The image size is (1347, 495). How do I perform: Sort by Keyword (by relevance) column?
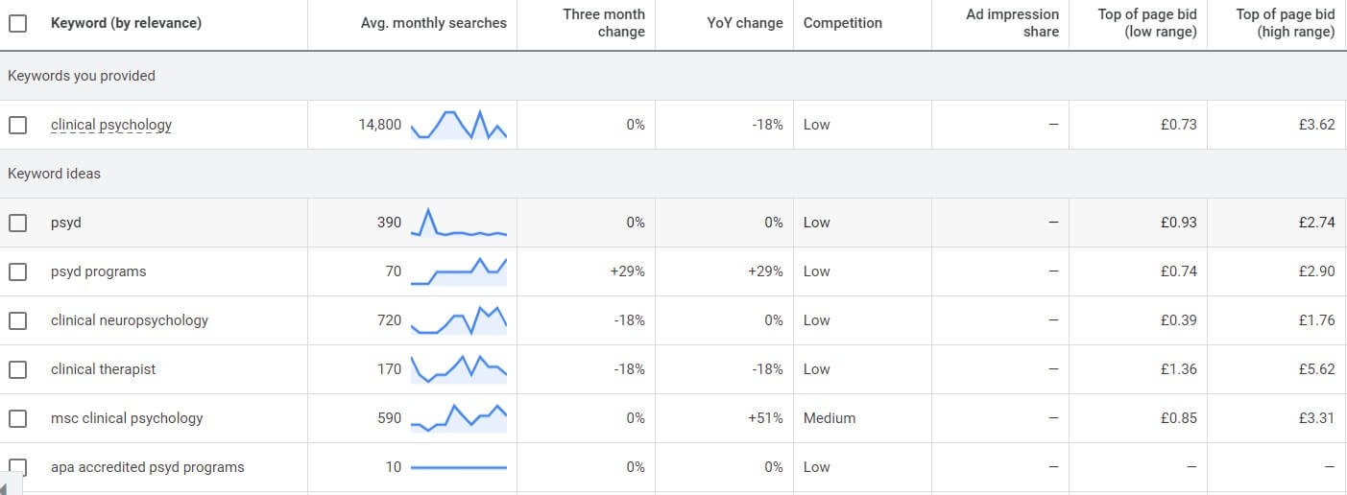click(x=126, y=23)
